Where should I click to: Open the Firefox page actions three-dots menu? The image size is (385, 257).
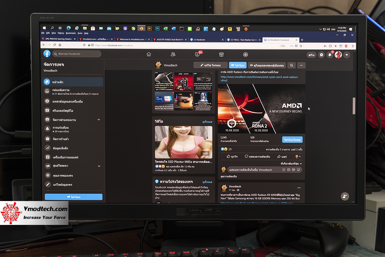tap(292, 46)
